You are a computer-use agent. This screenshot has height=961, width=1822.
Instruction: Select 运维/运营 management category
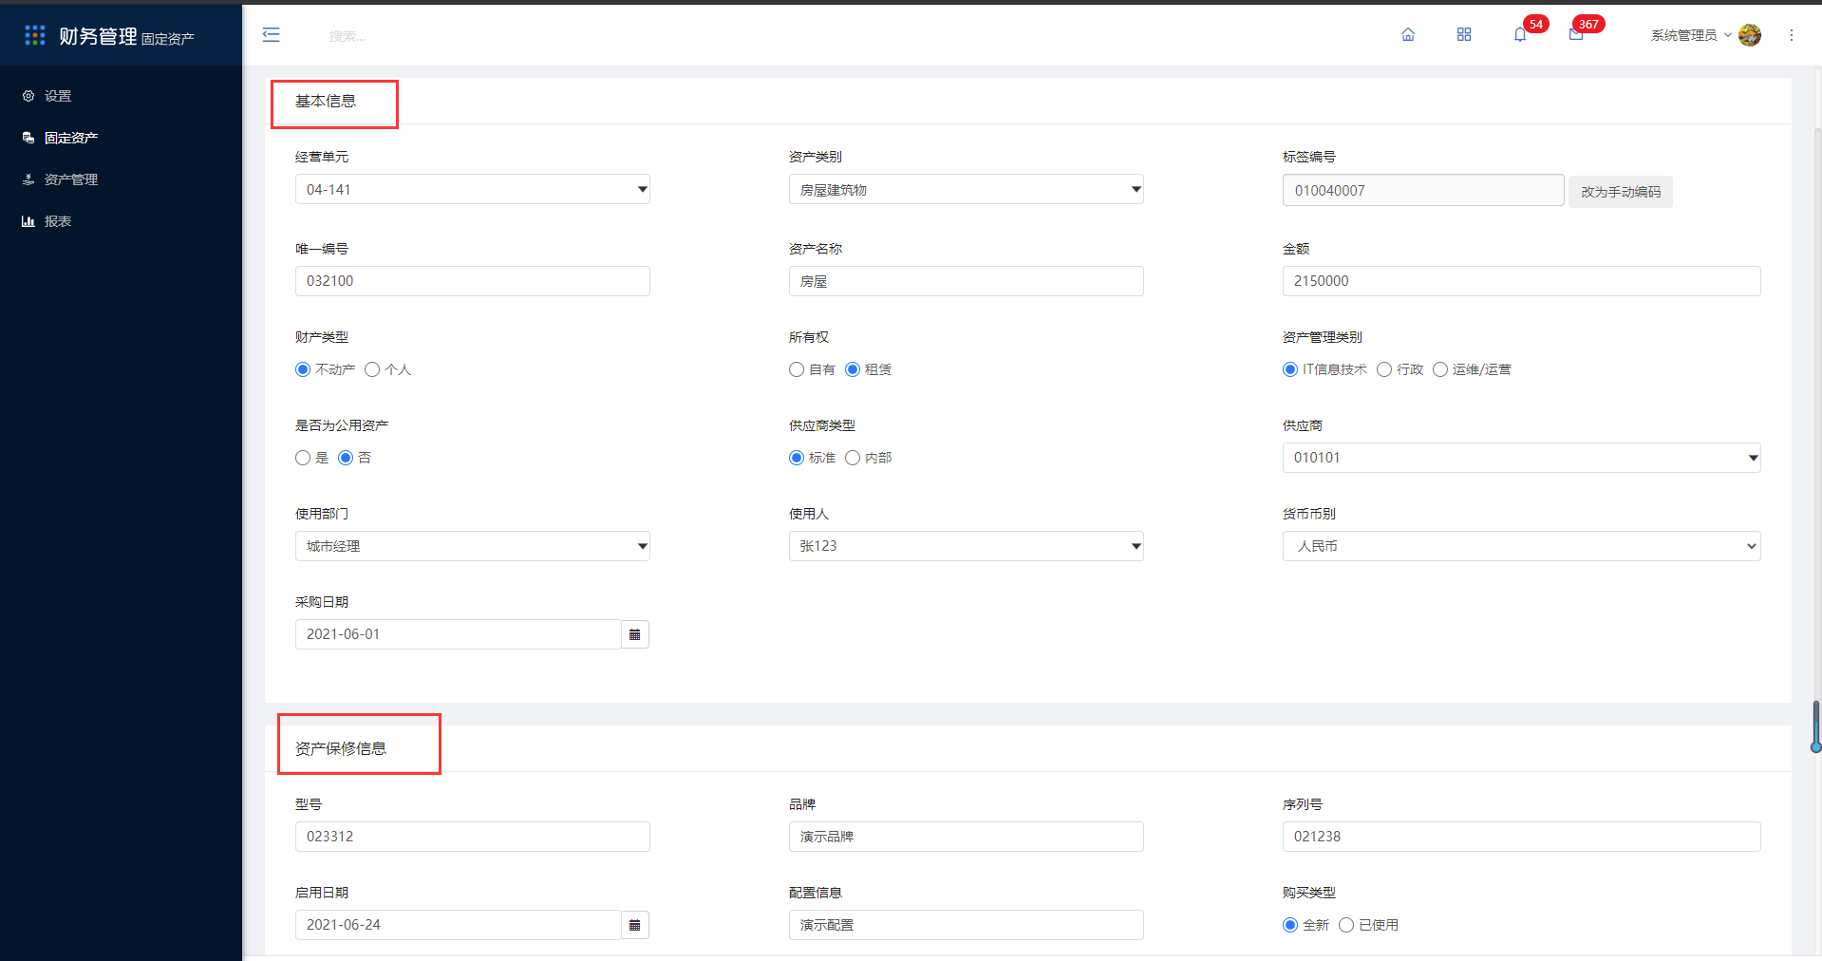coord(1440,369)
